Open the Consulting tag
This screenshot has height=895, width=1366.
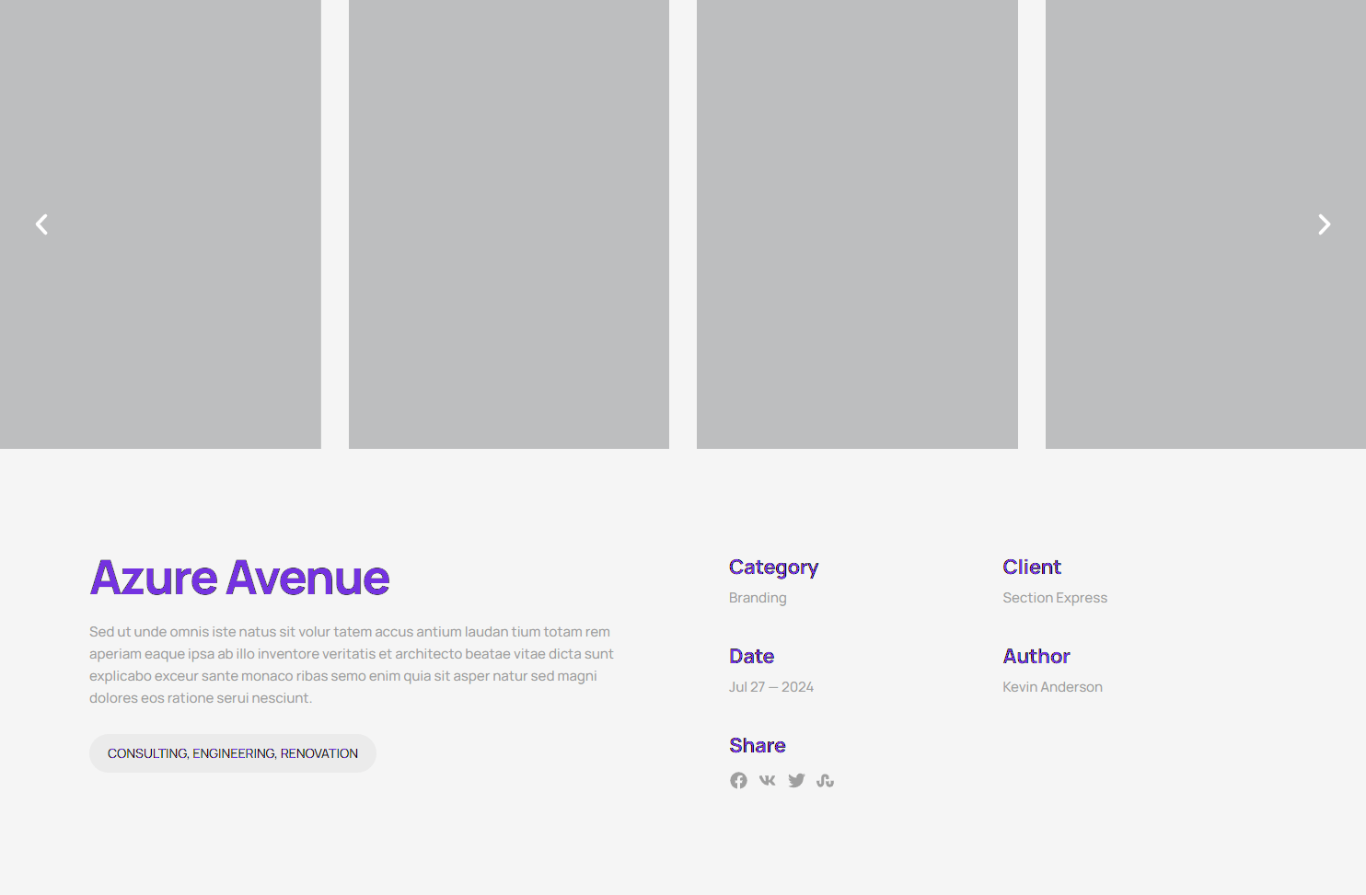pyautogui.click(x=147, y=753)
